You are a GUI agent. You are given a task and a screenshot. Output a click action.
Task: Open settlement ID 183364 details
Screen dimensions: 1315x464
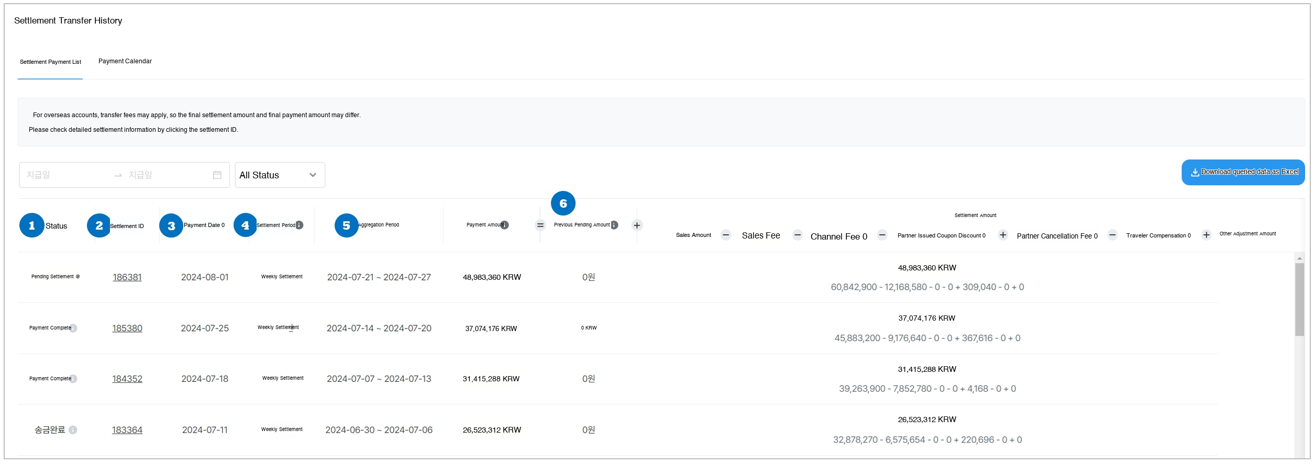[127, 430]
